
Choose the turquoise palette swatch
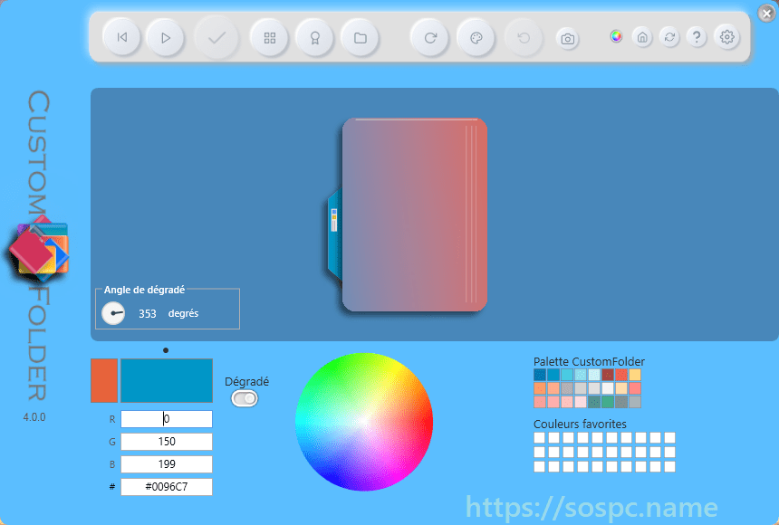coord(567,375)
